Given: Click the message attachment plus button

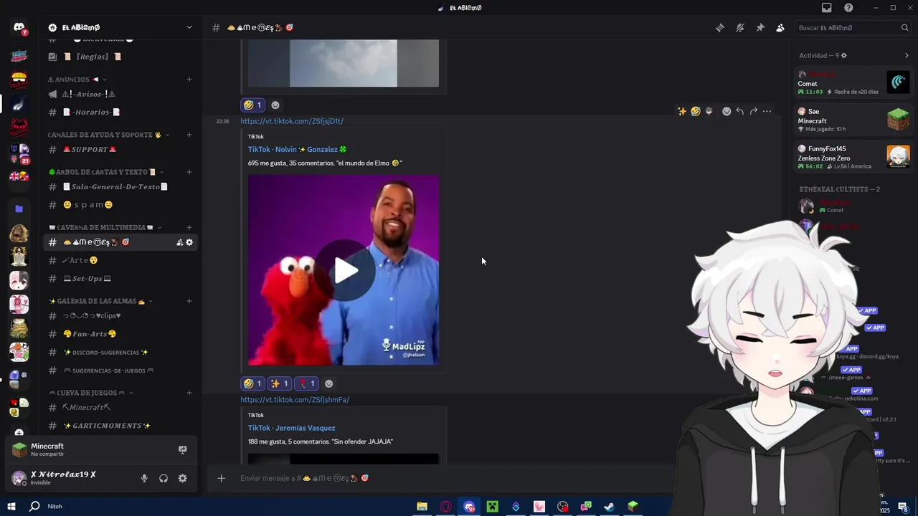Looking at the screenshot, I should [x=221, y=478].
